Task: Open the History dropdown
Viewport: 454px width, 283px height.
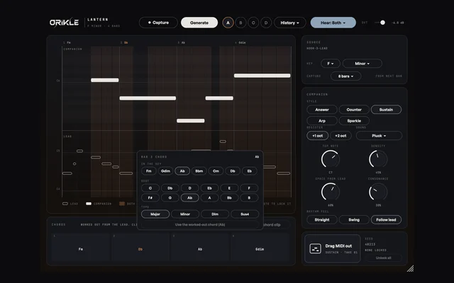Action: click(x=289, y=23)
